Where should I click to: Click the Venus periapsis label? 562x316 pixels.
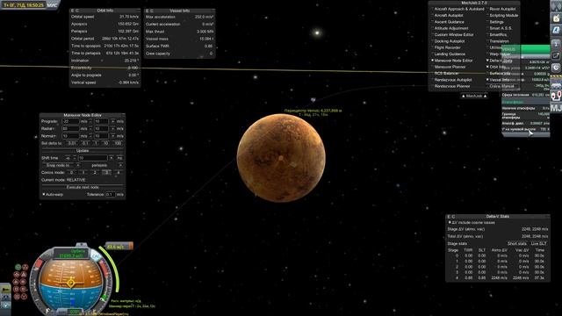313,112
